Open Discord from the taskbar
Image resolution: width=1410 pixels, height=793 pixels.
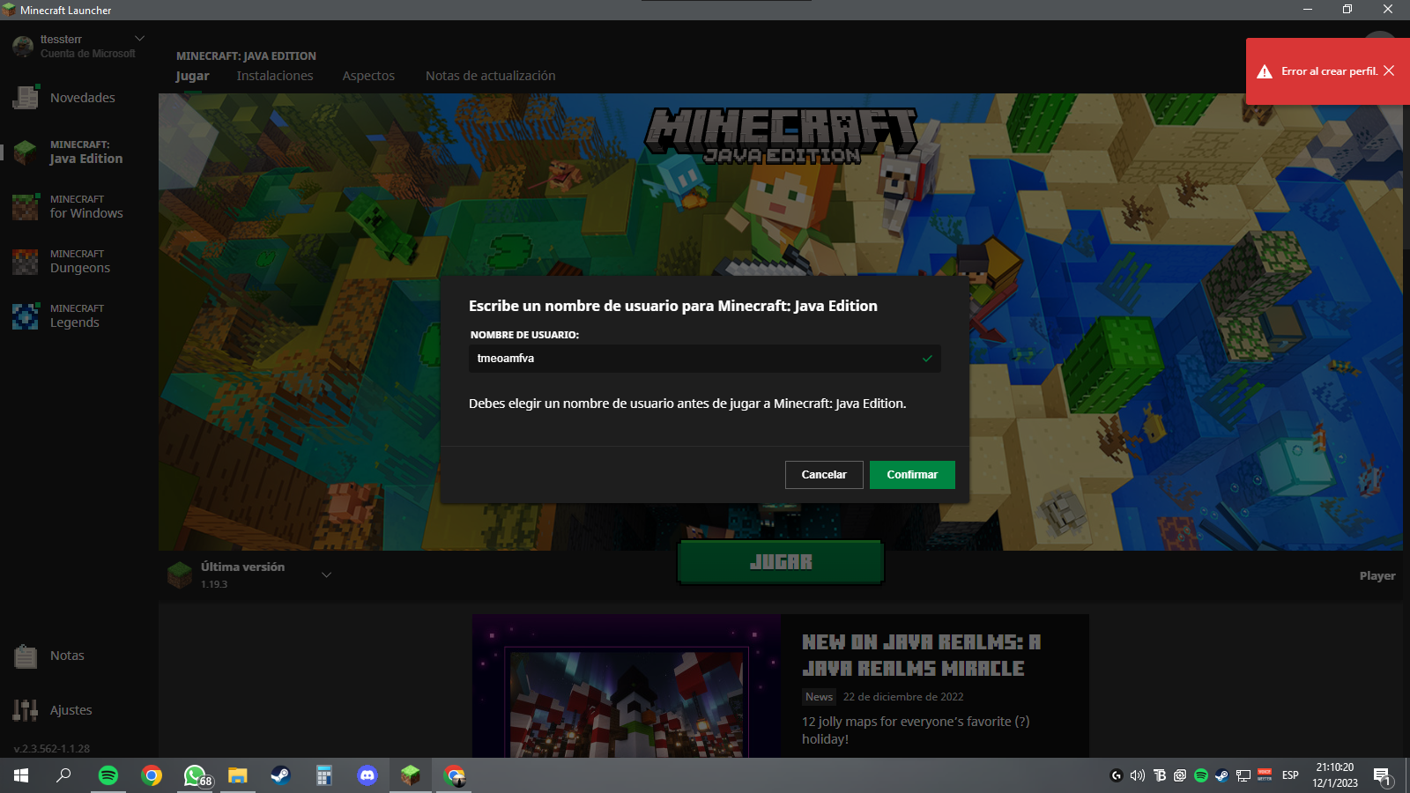[367, 775]
